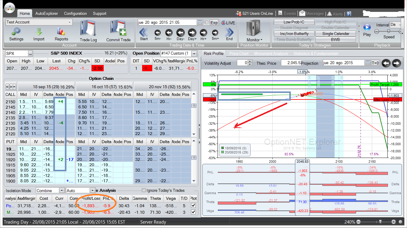Expand the Test Account dropdown
The image size is (407, 228).
click(70, 22)
